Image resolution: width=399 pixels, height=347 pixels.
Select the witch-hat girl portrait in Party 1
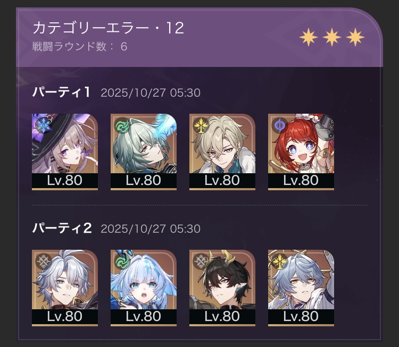pos(65,152)
